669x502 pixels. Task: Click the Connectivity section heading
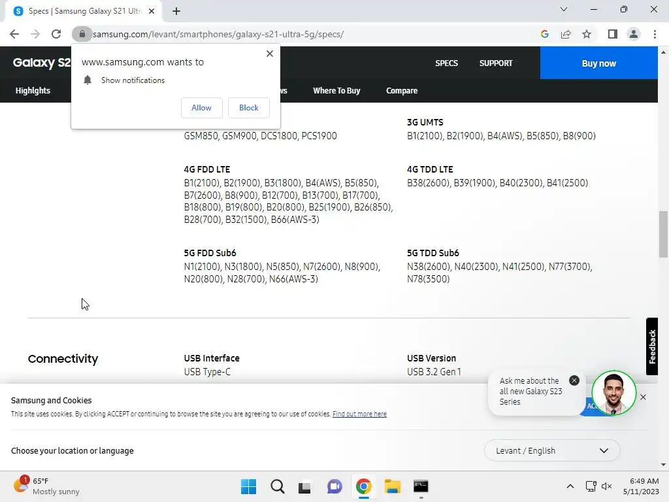pos(63,359)
